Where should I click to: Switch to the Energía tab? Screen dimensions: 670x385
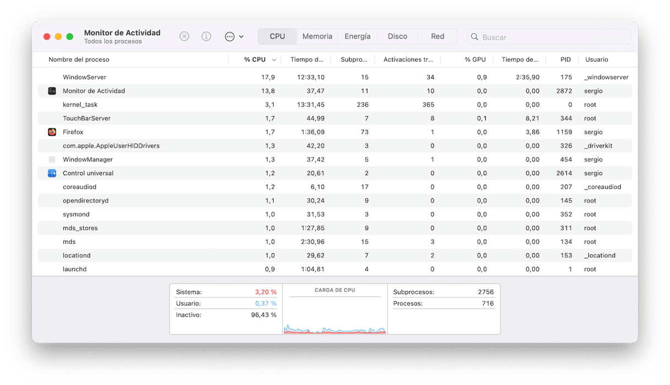[358, 36]
